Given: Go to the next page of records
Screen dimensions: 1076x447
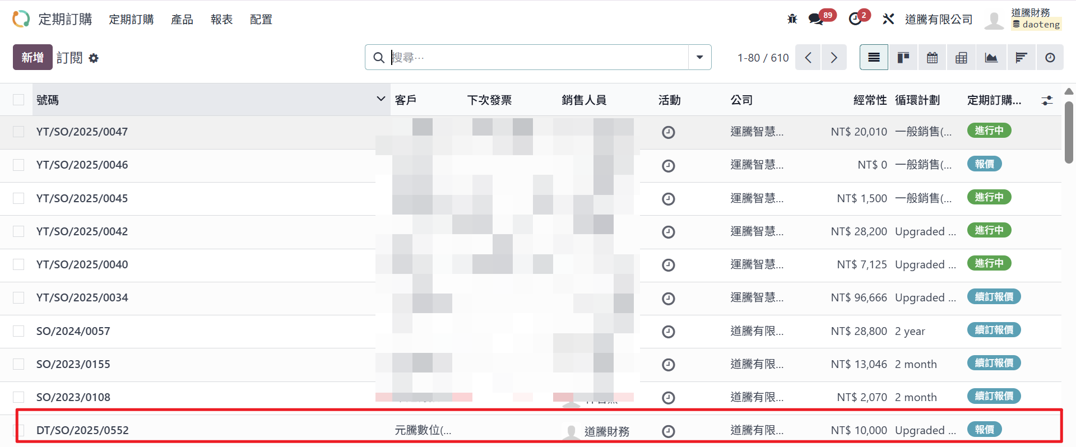Looking at the screenshot, I should (833, 58).
